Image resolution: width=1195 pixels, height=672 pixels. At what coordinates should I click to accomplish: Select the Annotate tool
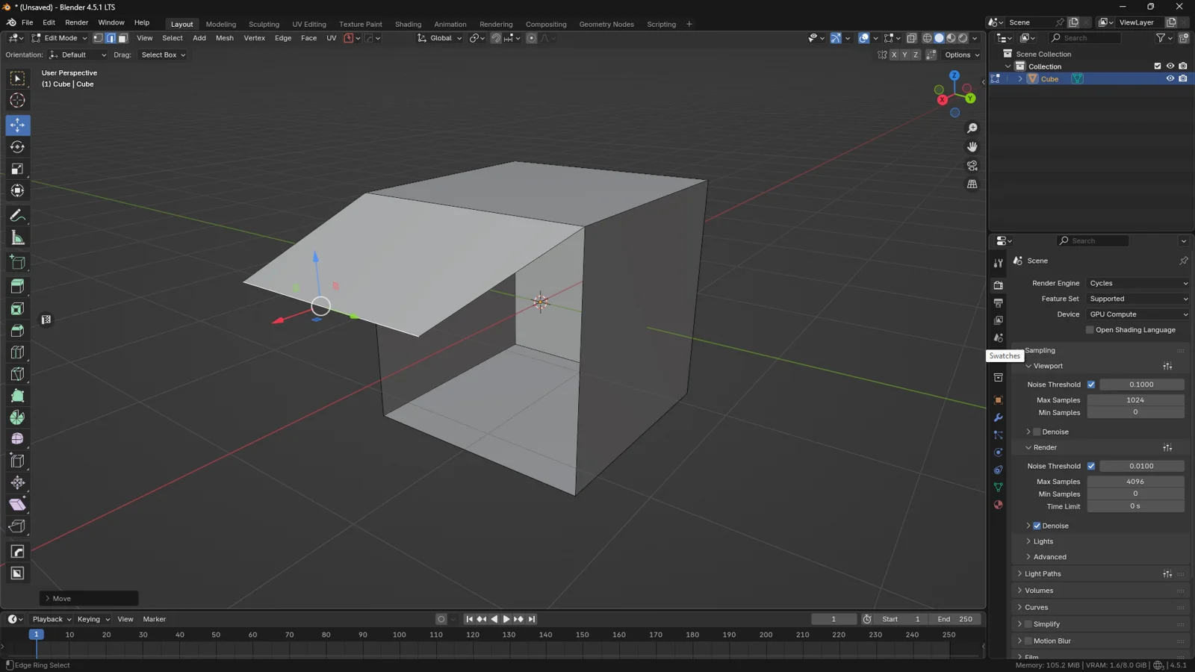coord(17,216)
